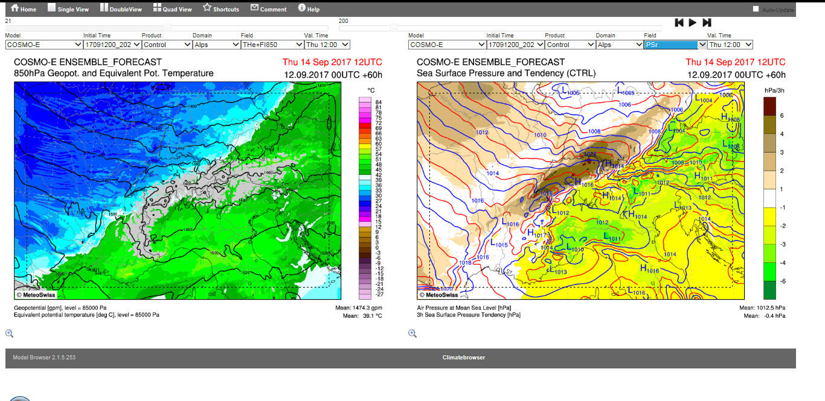Click the Climatebrowser footer label
825x401 pixels.
point(464,358)
